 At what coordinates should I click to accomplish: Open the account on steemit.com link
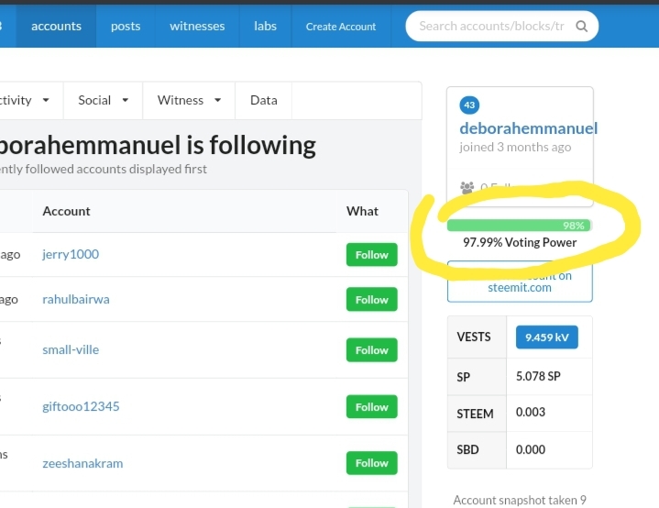pos(520,282)
